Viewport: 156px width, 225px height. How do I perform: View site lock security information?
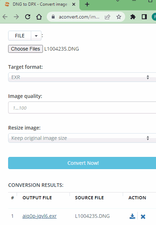coord(53,17)
